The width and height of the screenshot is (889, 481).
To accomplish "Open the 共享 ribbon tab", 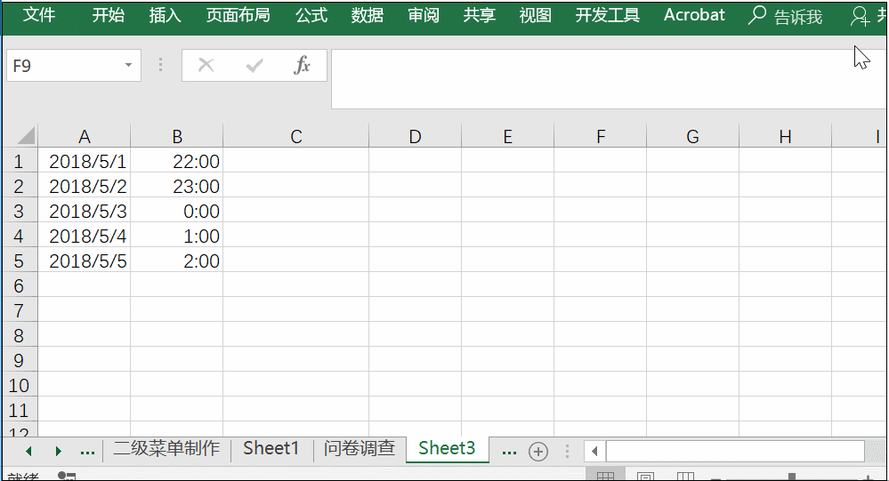I will point(479,15).
